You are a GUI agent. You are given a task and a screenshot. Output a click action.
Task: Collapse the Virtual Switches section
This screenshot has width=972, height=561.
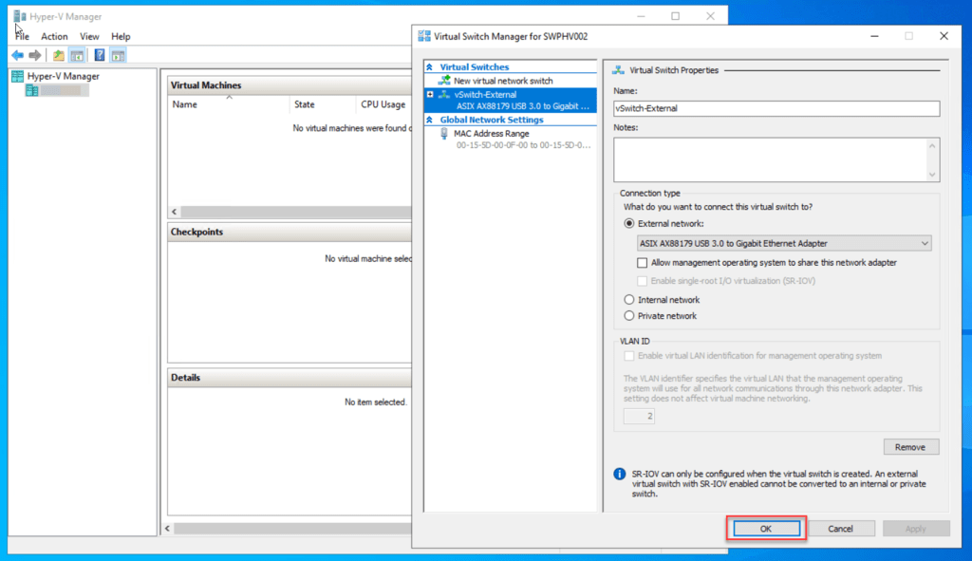tap(430, 67)
